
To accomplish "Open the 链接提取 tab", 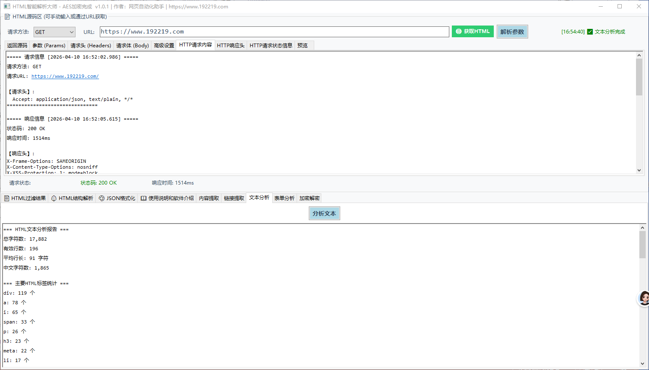I will (x=234, y=198).
